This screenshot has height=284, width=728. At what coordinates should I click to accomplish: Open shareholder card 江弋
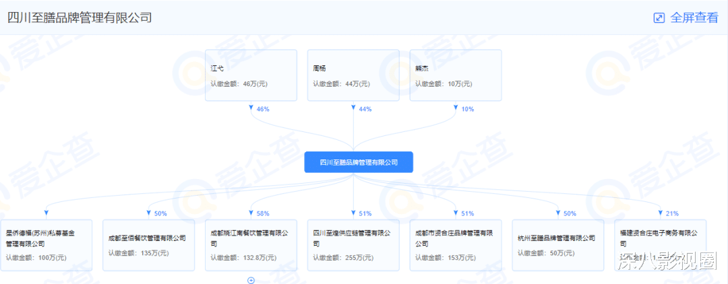251,75
